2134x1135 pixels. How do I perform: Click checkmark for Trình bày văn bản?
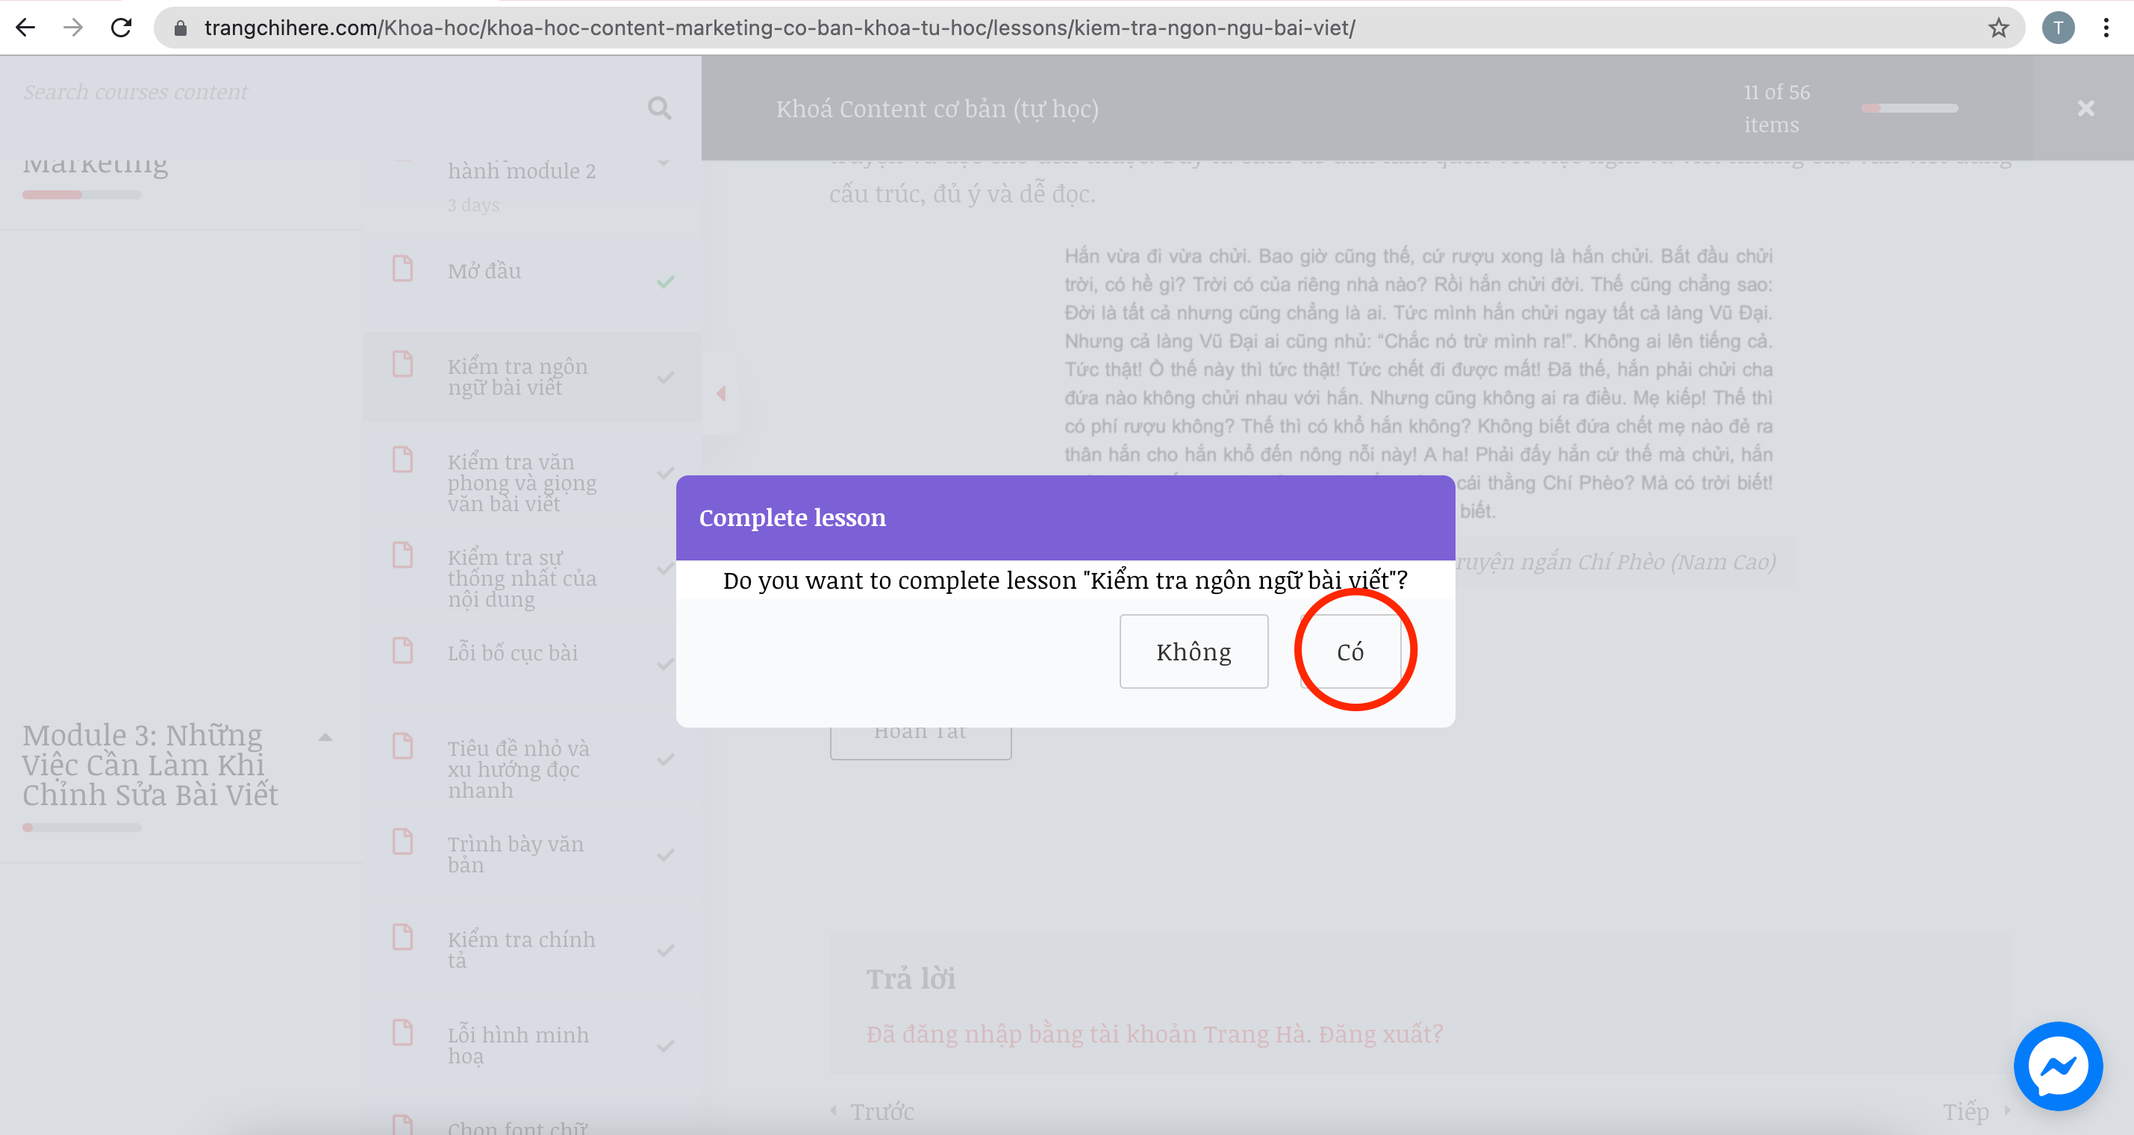[665, 855]
